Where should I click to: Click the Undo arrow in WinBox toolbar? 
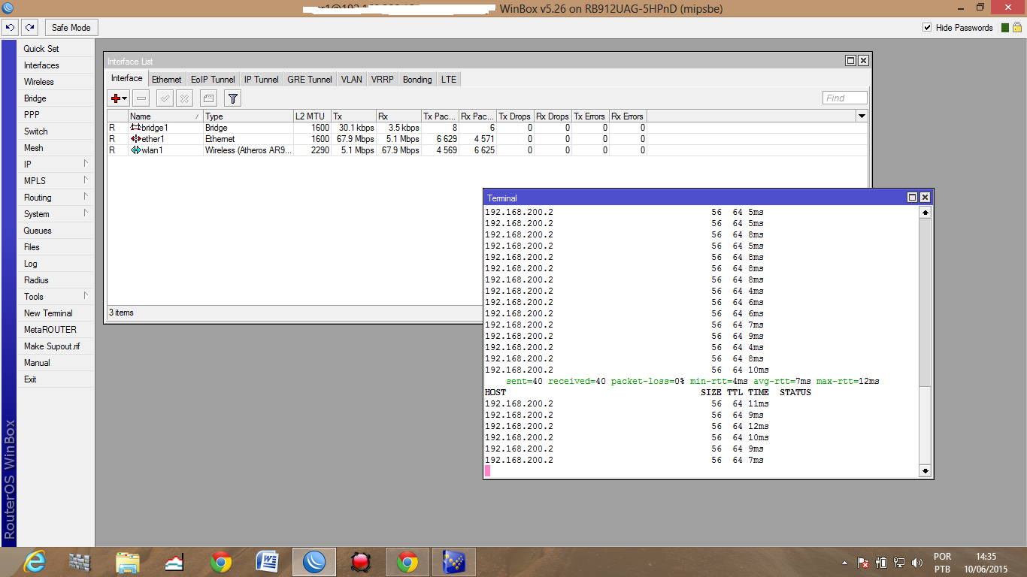[11, 28]
